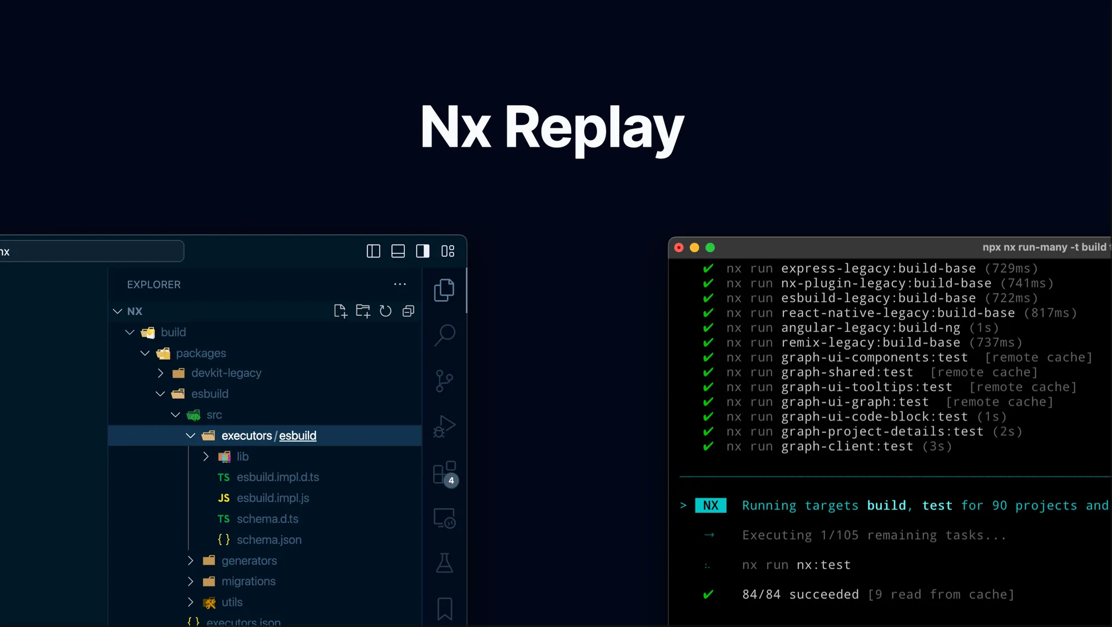Open Extensions view with badge 4
The image size is (1112, 627).
coord(444,473)
